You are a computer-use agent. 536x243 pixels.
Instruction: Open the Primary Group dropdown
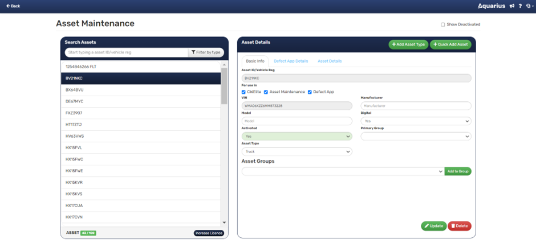point(416,137)
